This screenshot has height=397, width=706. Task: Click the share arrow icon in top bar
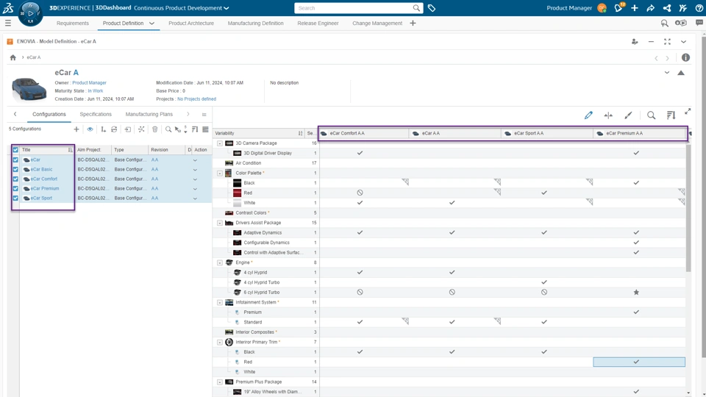click(651, 8)
